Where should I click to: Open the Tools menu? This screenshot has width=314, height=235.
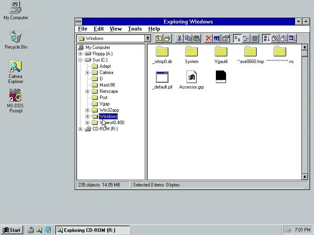point(135,29)
